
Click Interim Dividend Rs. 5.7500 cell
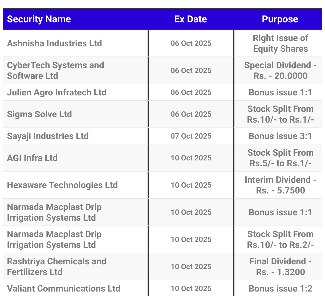point(281,185)
